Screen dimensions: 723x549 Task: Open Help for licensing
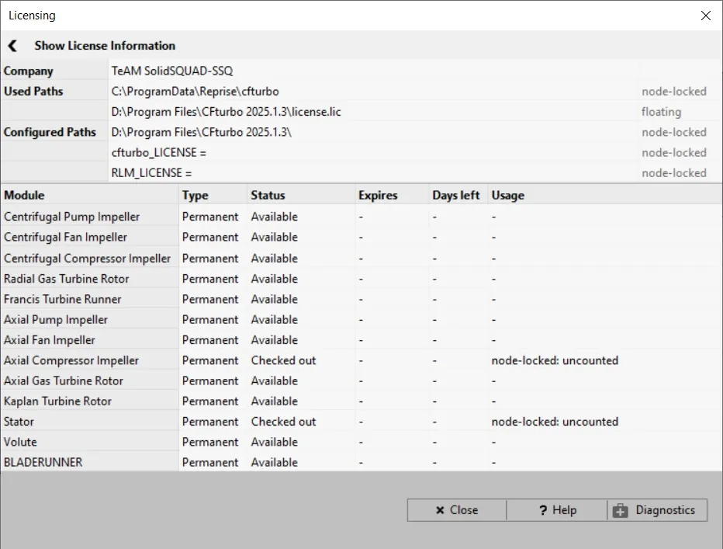click(x=557, y=510)
